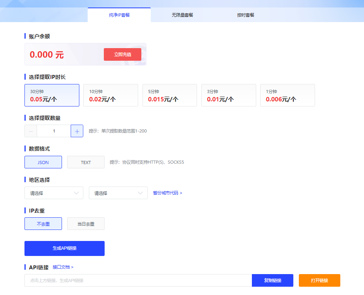Screen dimensions: 364x295
Task: Switch to the 无限量套餐 tab
Action: tap(182, 15)
